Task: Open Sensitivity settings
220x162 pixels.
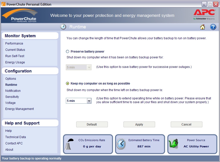Action: pos(12,97)
